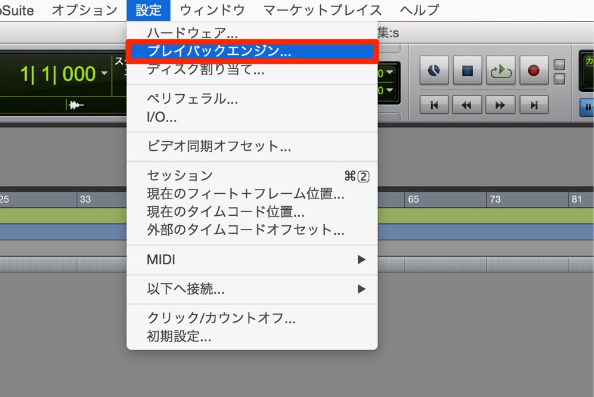Open the 設定 menu in menu bar
The height and width of the screenshot is (397, 594).
click(148, 10)
